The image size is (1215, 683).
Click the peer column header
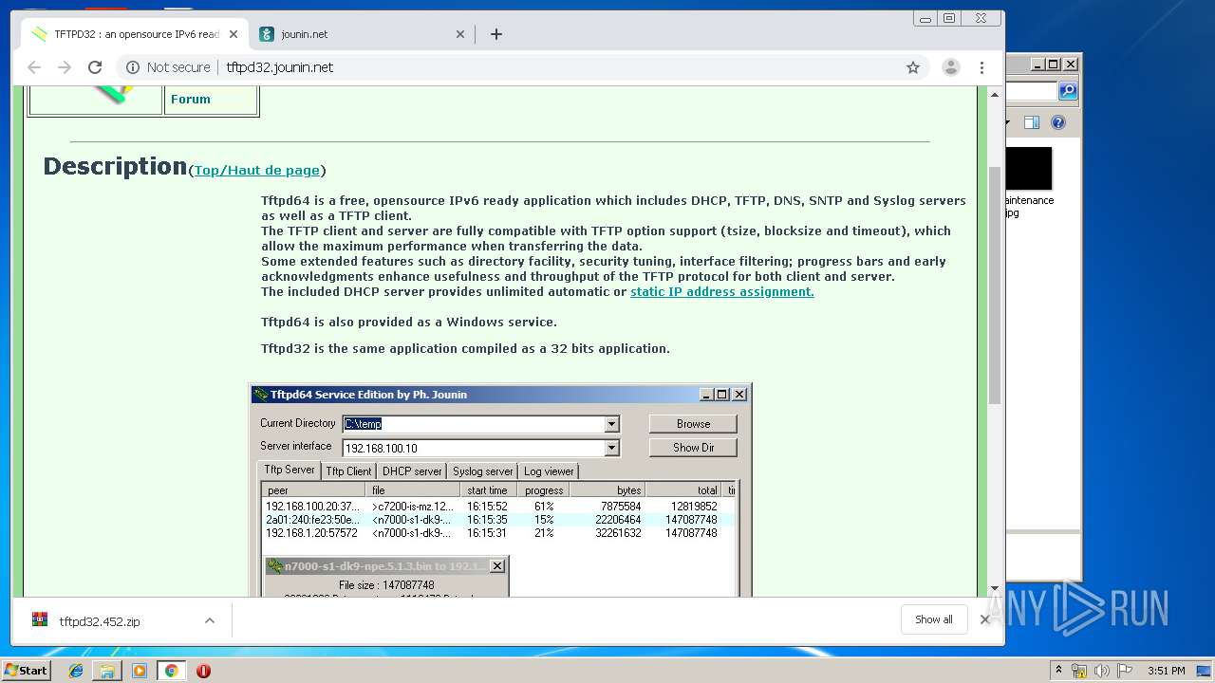point(315,490)
